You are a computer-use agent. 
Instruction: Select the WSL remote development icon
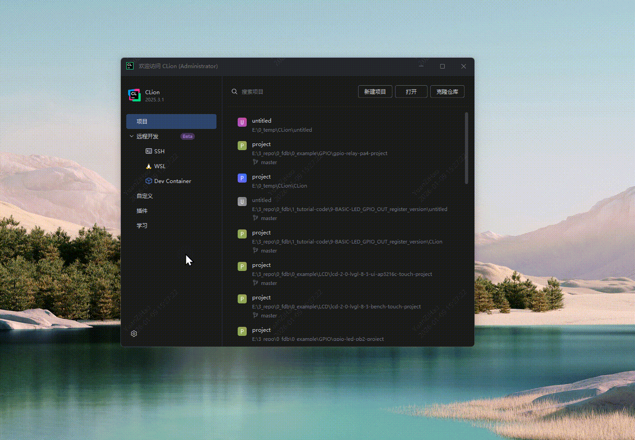click(x=149, y=166)
